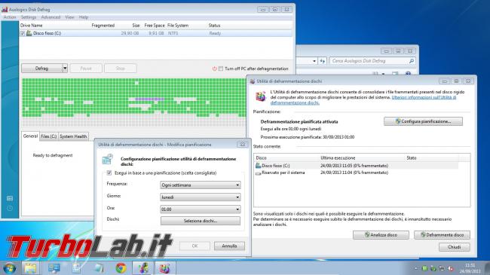
Task: Select Riservato per il sistema disk row
Action: point(357,173)
